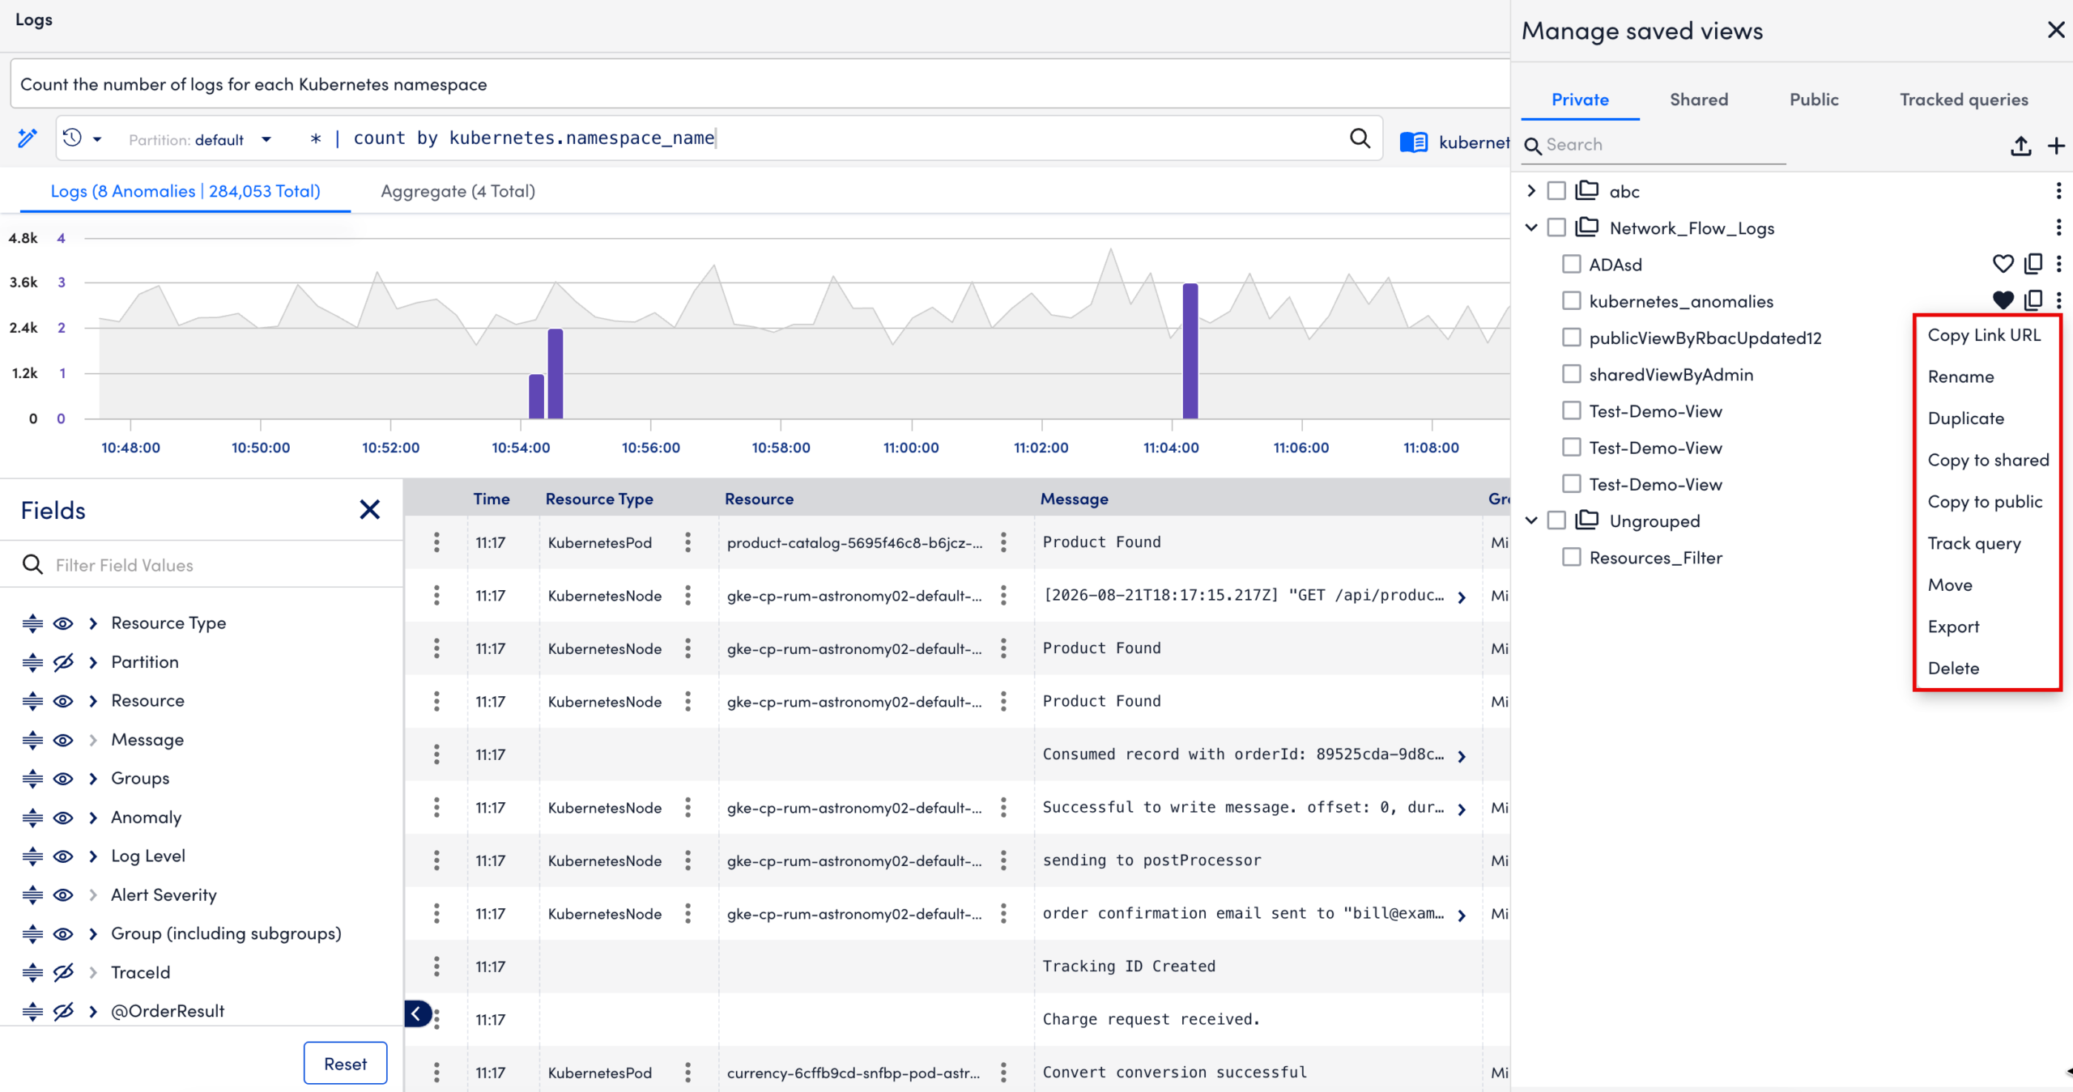Image resolution: width=2073 pixels, height=1092 pixels.
Task: Collapse the fields sidebar with the round arrow button
Action: (416, 1013)
